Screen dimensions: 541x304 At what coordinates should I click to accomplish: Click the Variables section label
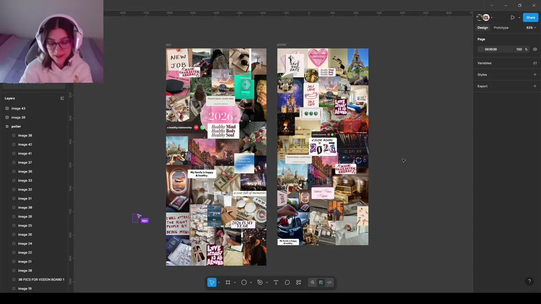(x=484, y=63)
